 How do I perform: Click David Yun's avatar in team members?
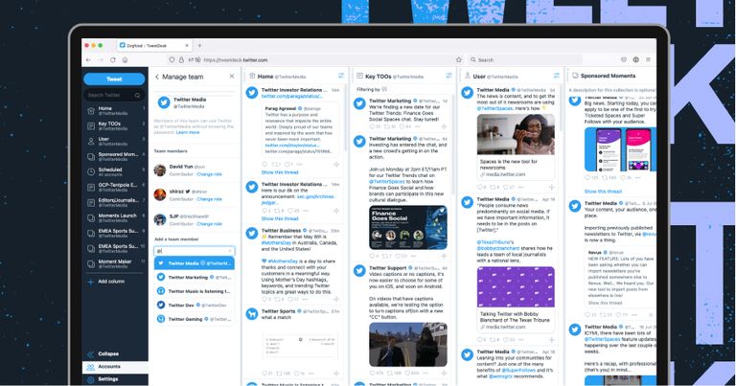tap(160, 170)
